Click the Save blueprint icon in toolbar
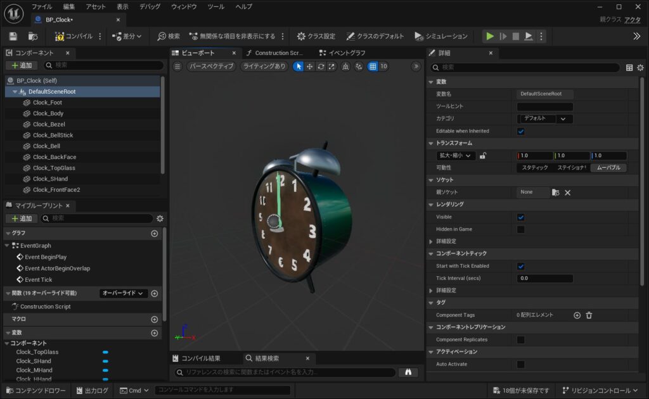The image size is (649, 399). pos(13,36)
